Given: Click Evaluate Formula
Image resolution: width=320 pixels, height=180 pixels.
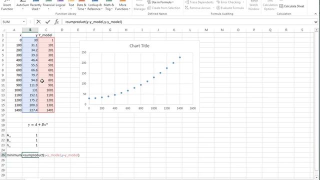Looking at the screenshot, I should click(x=230, y=8).
